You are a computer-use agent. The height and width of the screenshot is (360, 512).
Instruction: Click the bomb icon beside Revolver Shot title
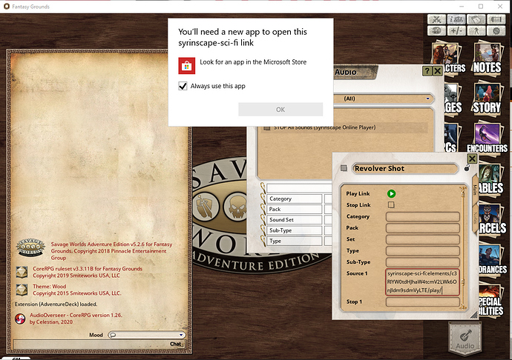pyautogui.click(x=467, y=168)
